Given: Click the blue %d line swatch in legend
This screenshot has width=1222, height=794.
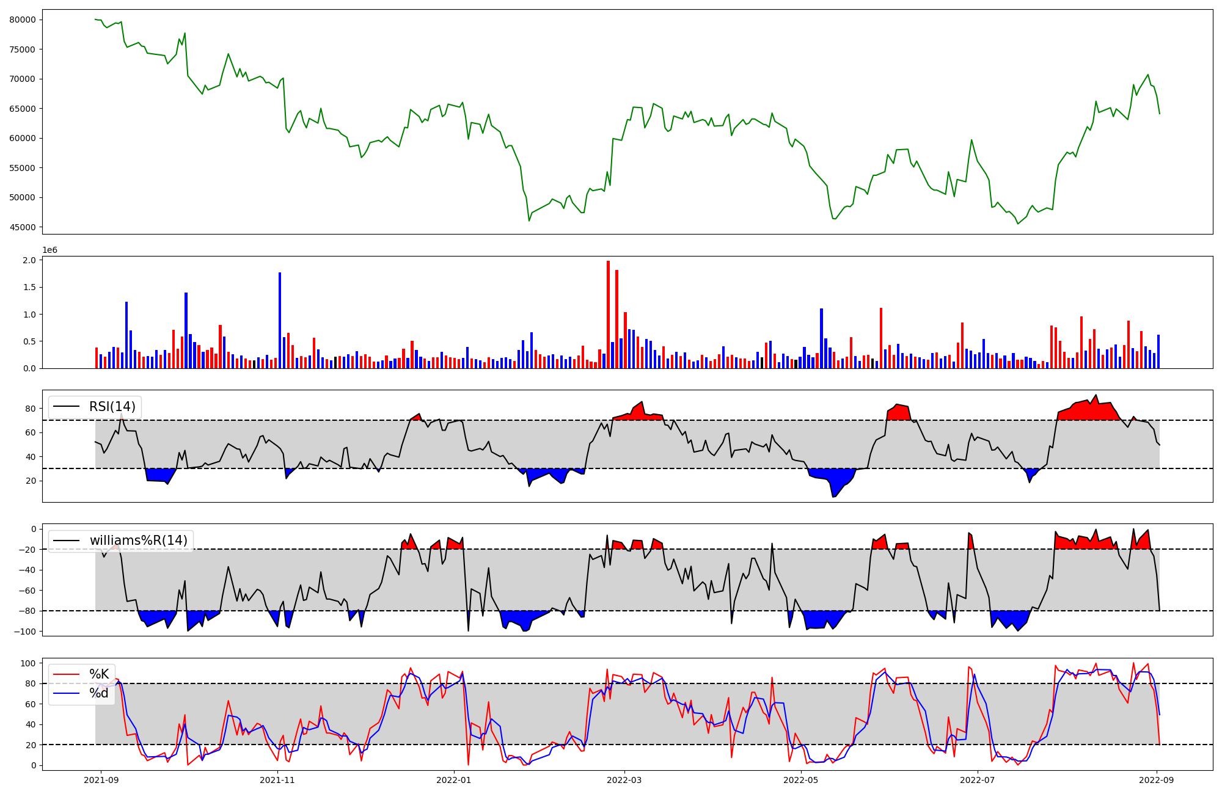Looking at the screenshot, I should coord(67,693).
